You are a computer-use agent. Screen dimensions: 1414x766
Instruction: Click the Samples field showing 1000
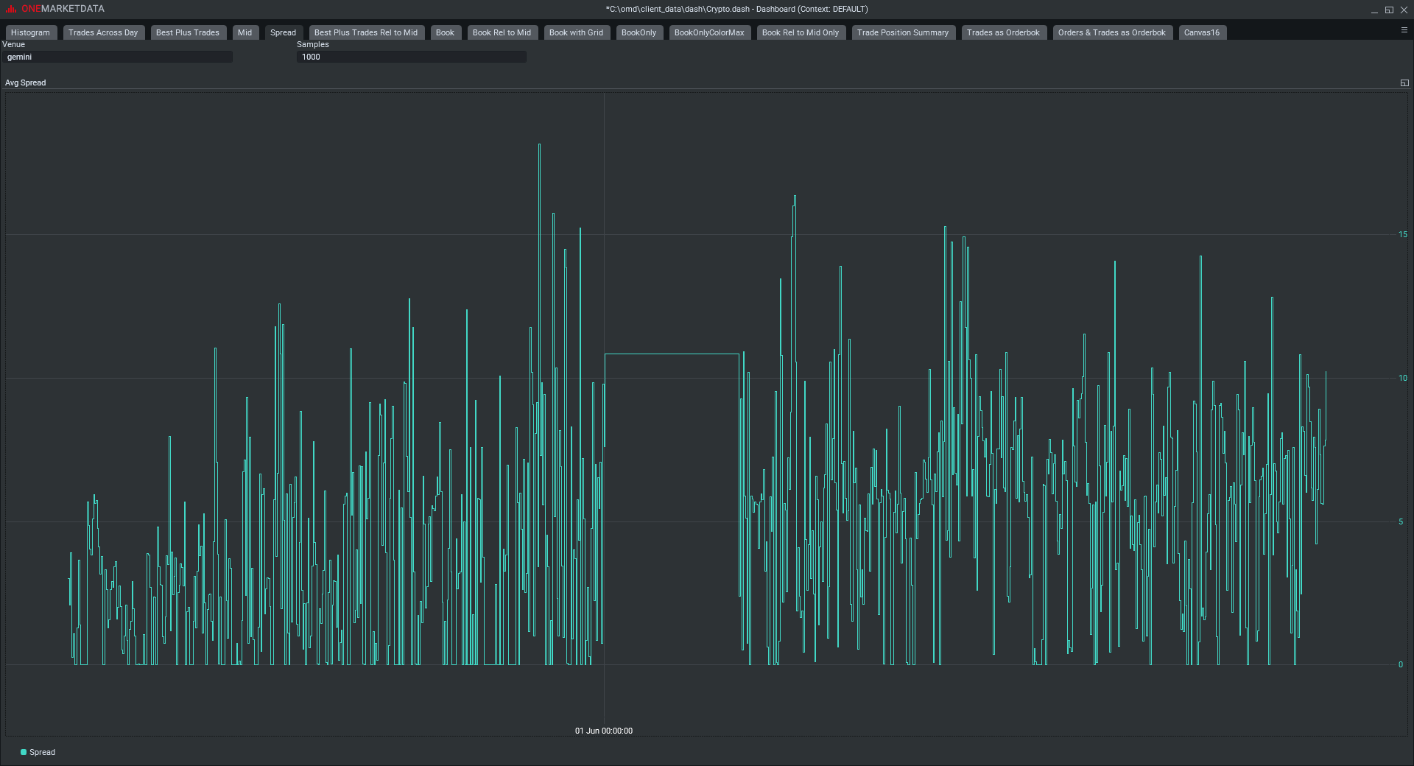(x=411, y=57)
